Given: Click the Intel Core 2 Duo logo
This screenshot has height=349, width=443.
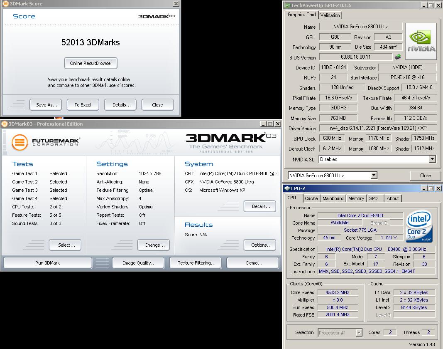Looking at the screenshot, I should coord(419,226).
